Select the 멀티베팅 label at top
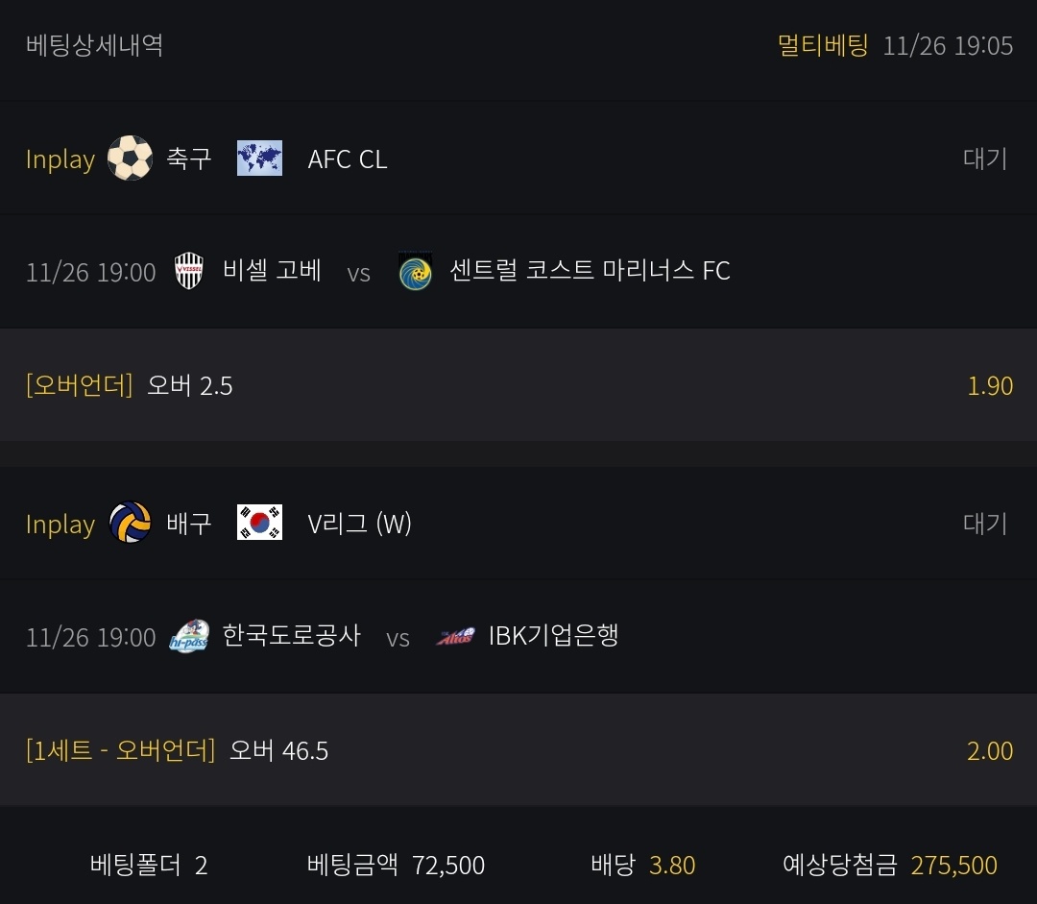 (823, 45)
